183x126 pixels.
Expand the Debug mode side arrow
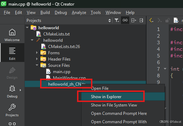tap(21, 90)
